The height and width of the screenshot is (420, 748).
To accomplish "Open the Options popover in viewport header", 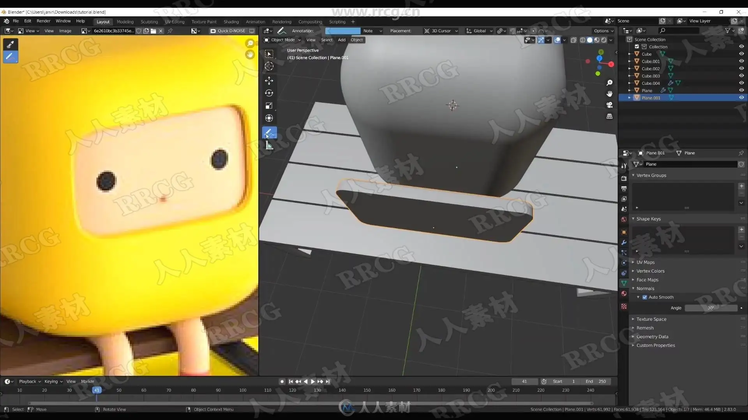I will [603, 31].
